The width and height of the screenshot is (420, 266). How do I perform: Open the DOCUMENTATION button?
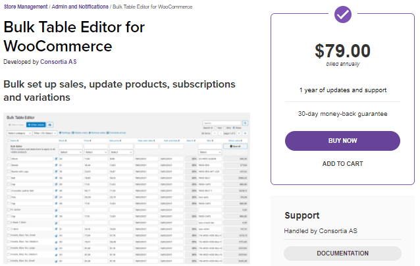click(342, 253)
